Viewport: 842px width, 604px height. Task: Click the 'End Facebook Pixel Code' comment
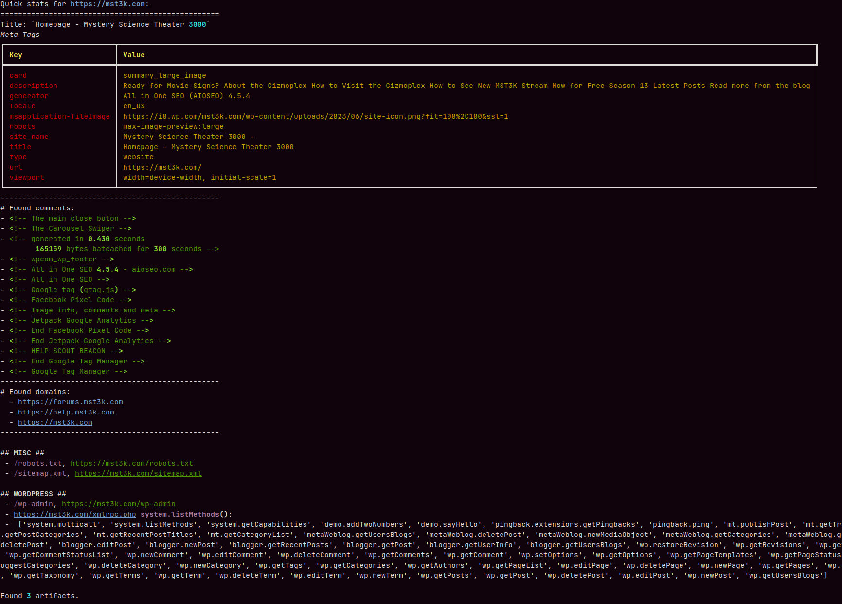tap(79, 330)
